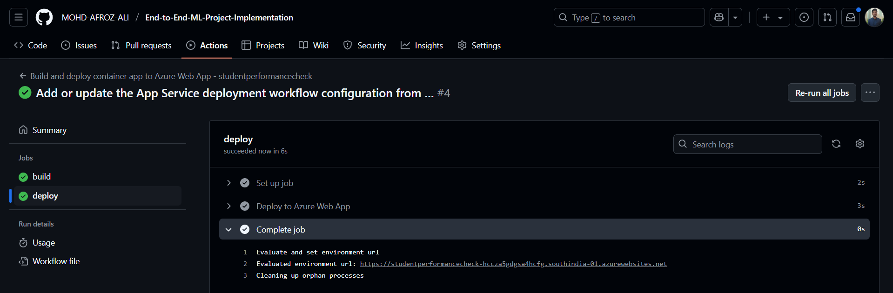The width and height of the screenshot is (893, 293).
Task: Open the pull requests header icon
Action: coord(827,18)
